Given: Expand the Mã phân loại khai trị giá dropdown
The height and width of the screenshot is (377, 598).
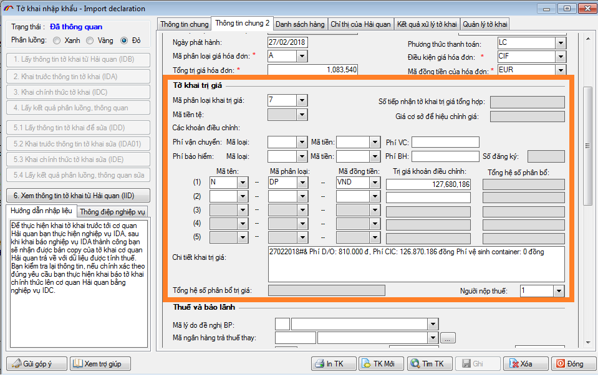Looking at the screenshot, I should [302, 100].
